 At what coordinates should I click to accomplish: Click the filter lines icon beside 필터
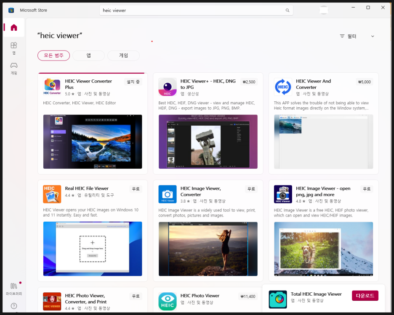coord(342,36)
